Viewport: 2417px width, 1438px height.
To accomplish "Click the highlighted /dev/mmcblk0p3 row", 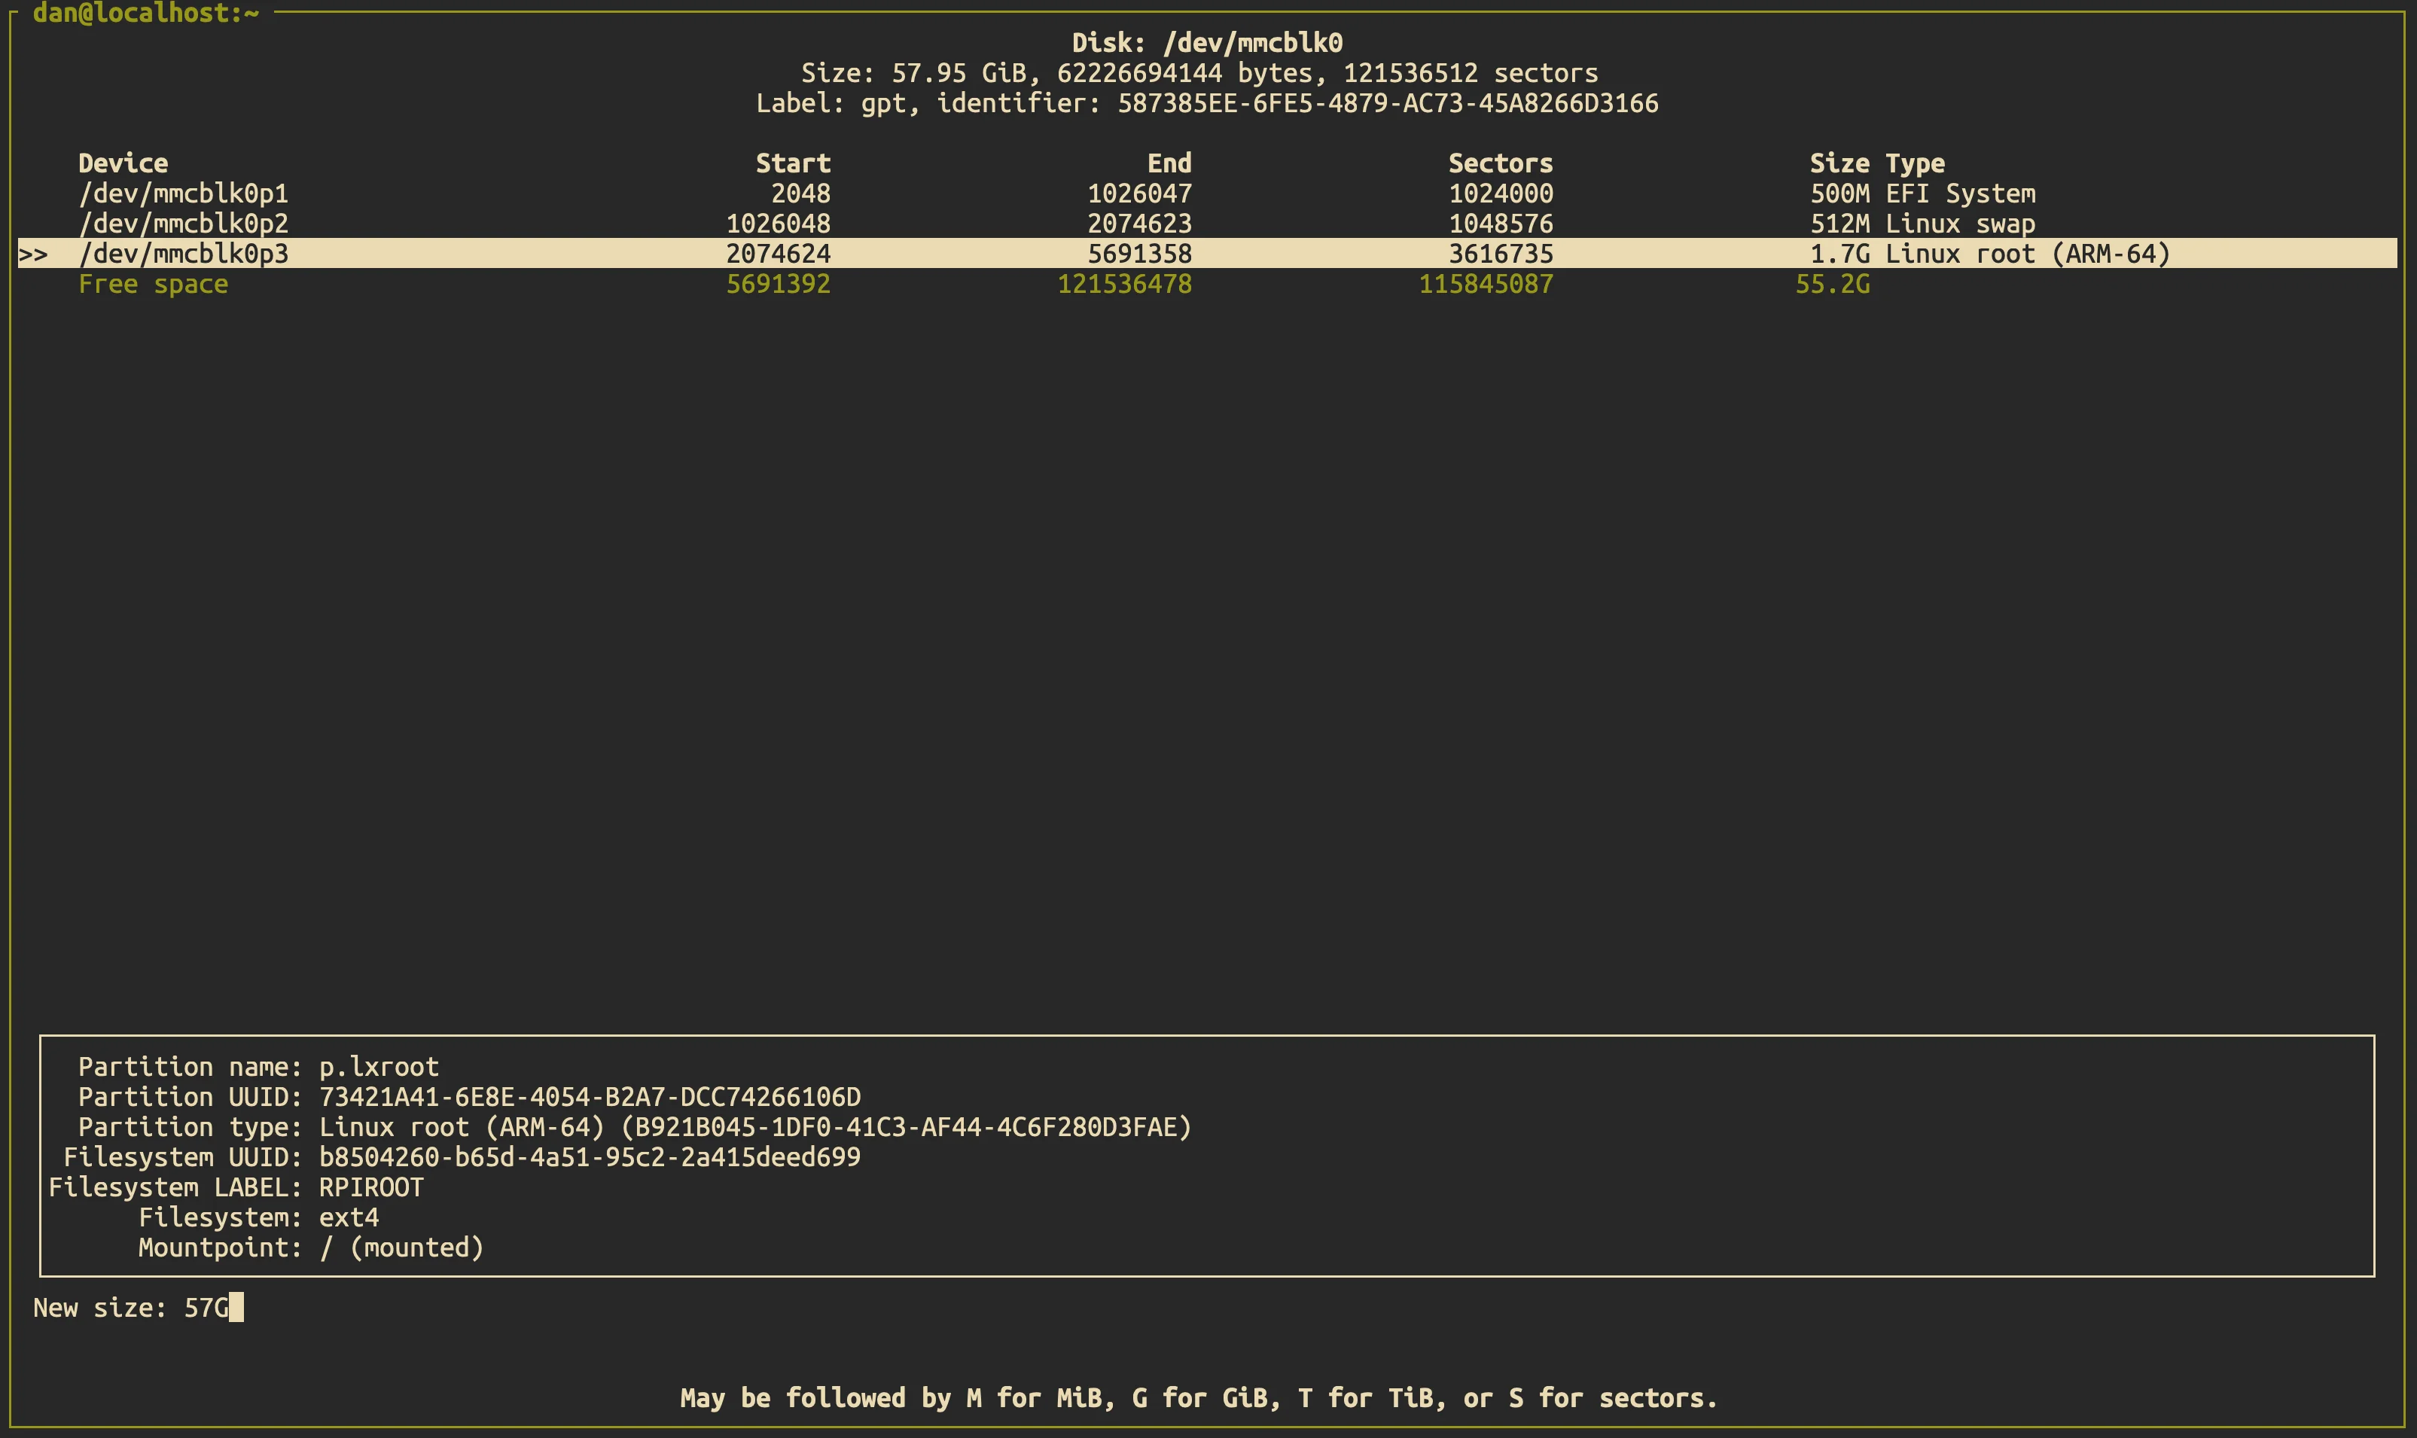I will pyautogui.click(x=183, y=254).
